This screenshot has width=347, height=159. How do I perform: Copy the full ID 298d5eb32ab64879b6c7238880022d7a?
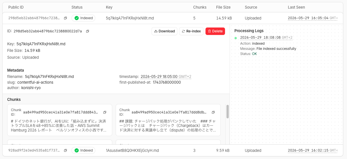[x=88, y=31]
